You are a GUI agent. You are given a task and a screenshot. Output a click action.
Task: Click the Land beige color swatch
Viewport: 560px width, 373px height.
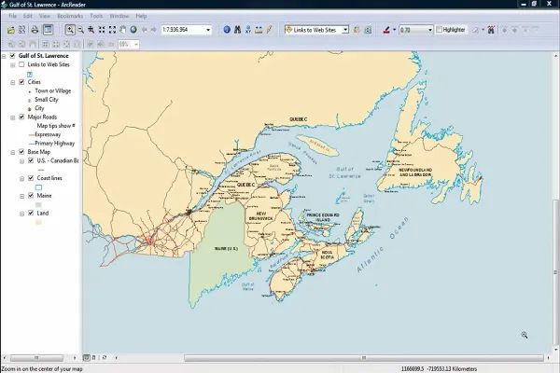tap(38, 222)
